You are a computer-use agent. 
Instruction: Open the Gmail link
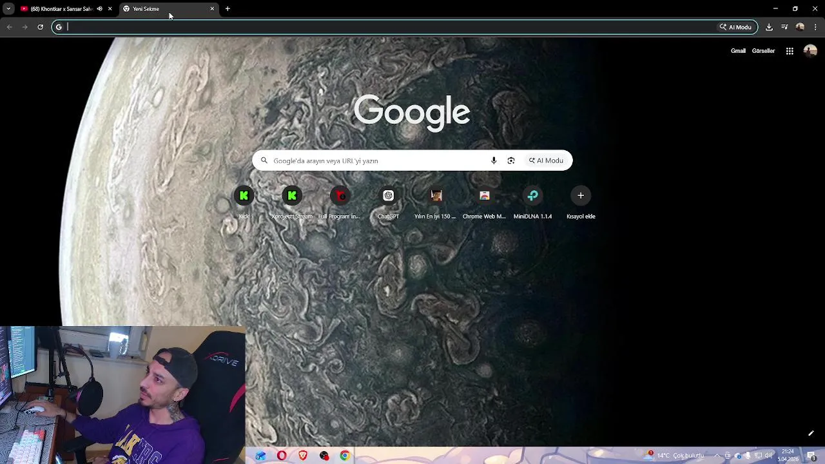tap(738, 51)
